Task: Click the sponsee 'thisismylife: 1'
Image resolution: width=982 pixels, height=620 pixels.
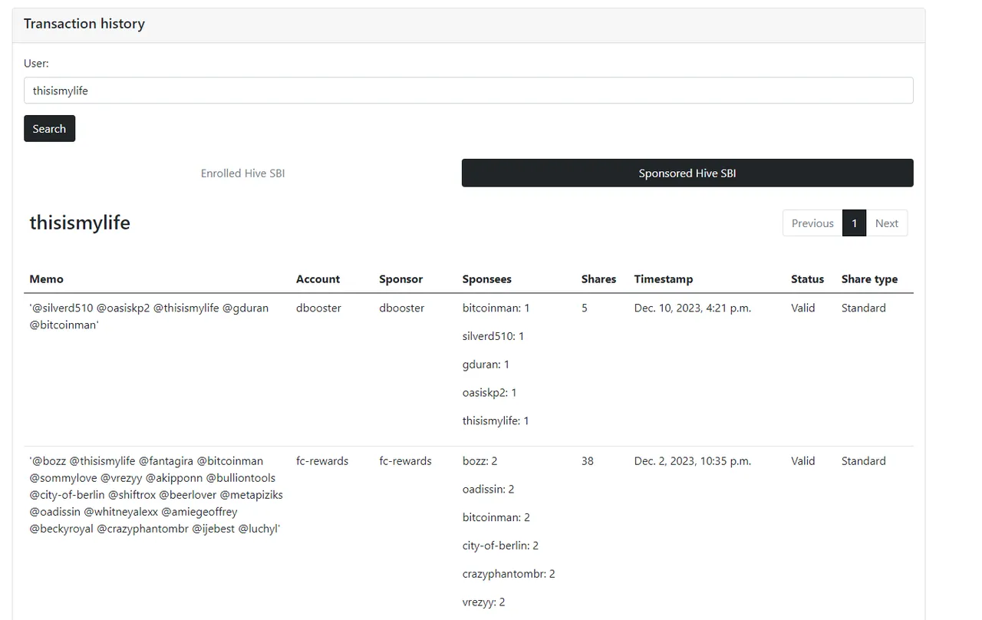Action: click(x=496, y=420)
